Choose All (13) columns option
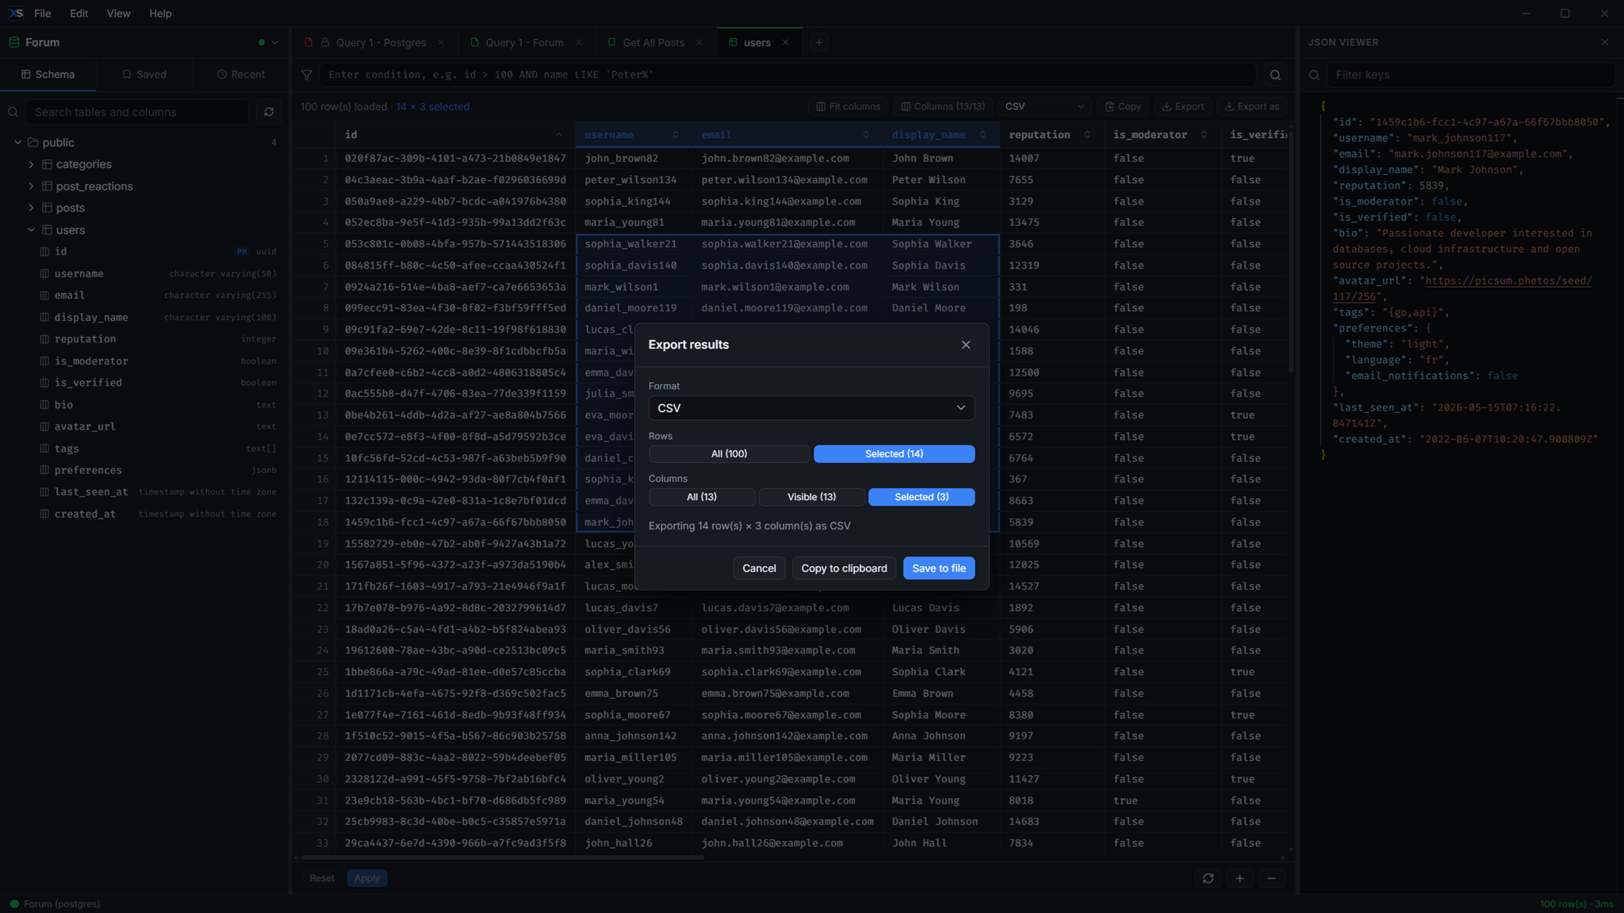This screenshot has height=913, width=1624. tap(702, 497)
